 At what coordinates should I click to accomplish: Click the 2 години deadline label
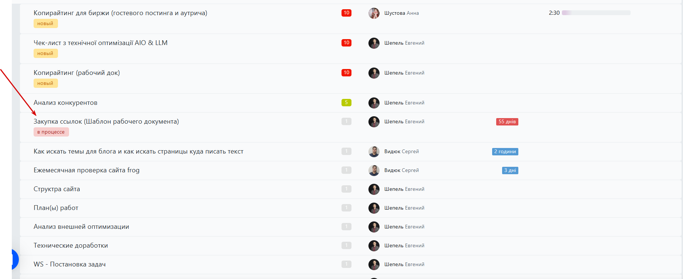click(x=505, y=152)
